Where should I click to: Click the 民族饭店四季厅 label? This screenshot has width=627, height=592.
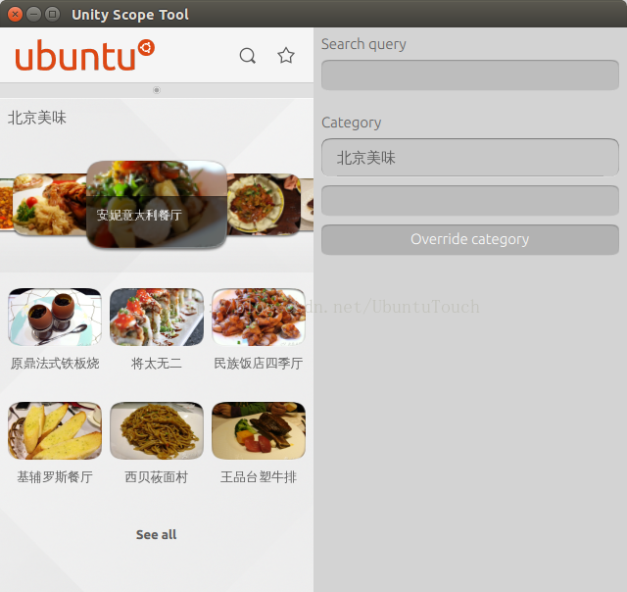259,364
